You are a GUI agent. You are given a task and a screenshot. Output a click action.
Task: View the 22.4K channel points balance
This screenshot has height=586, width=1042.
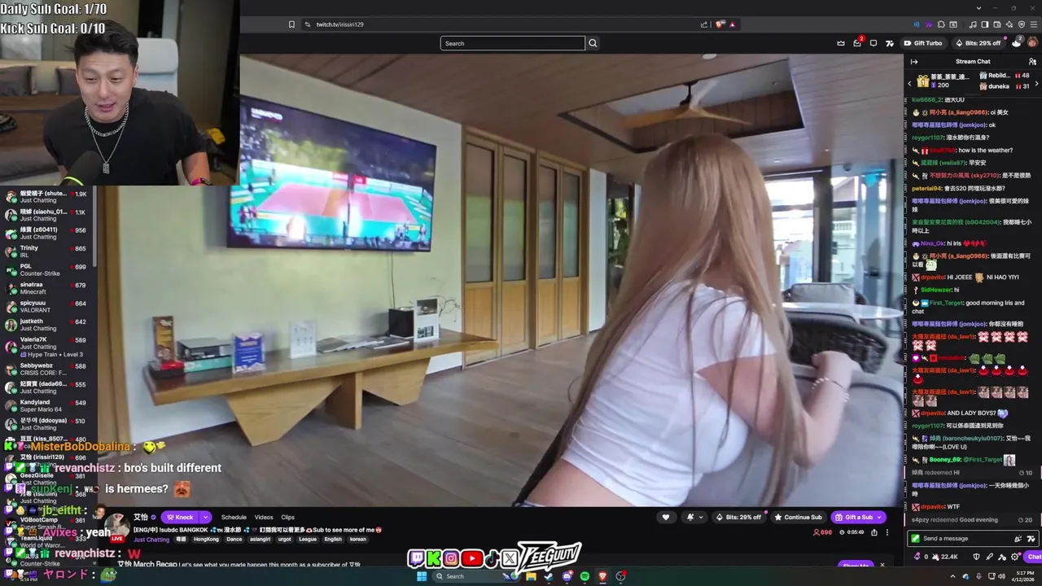[944, 557]
